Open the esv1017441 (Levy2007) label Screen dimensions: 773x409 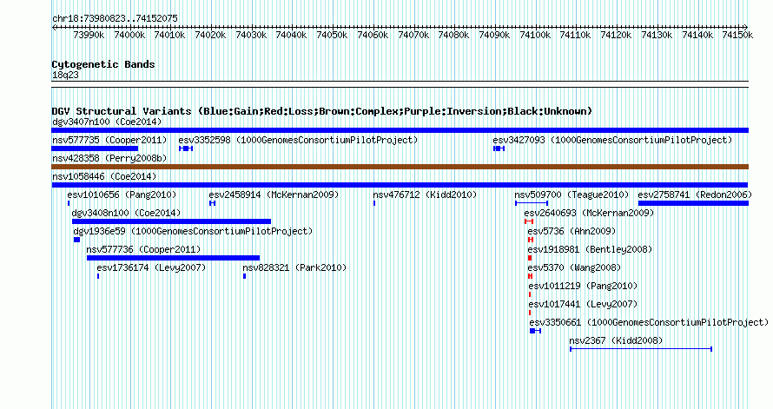(x=583, y=304)
